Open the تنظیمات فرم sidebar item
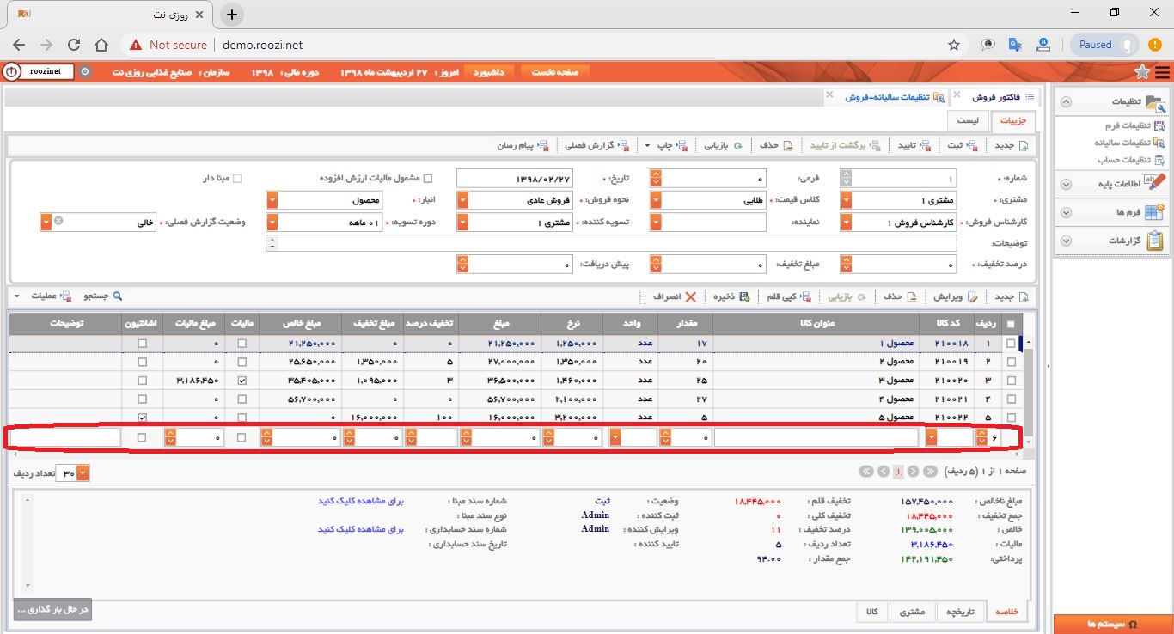1174x634 pixels. coord(1134,125)
